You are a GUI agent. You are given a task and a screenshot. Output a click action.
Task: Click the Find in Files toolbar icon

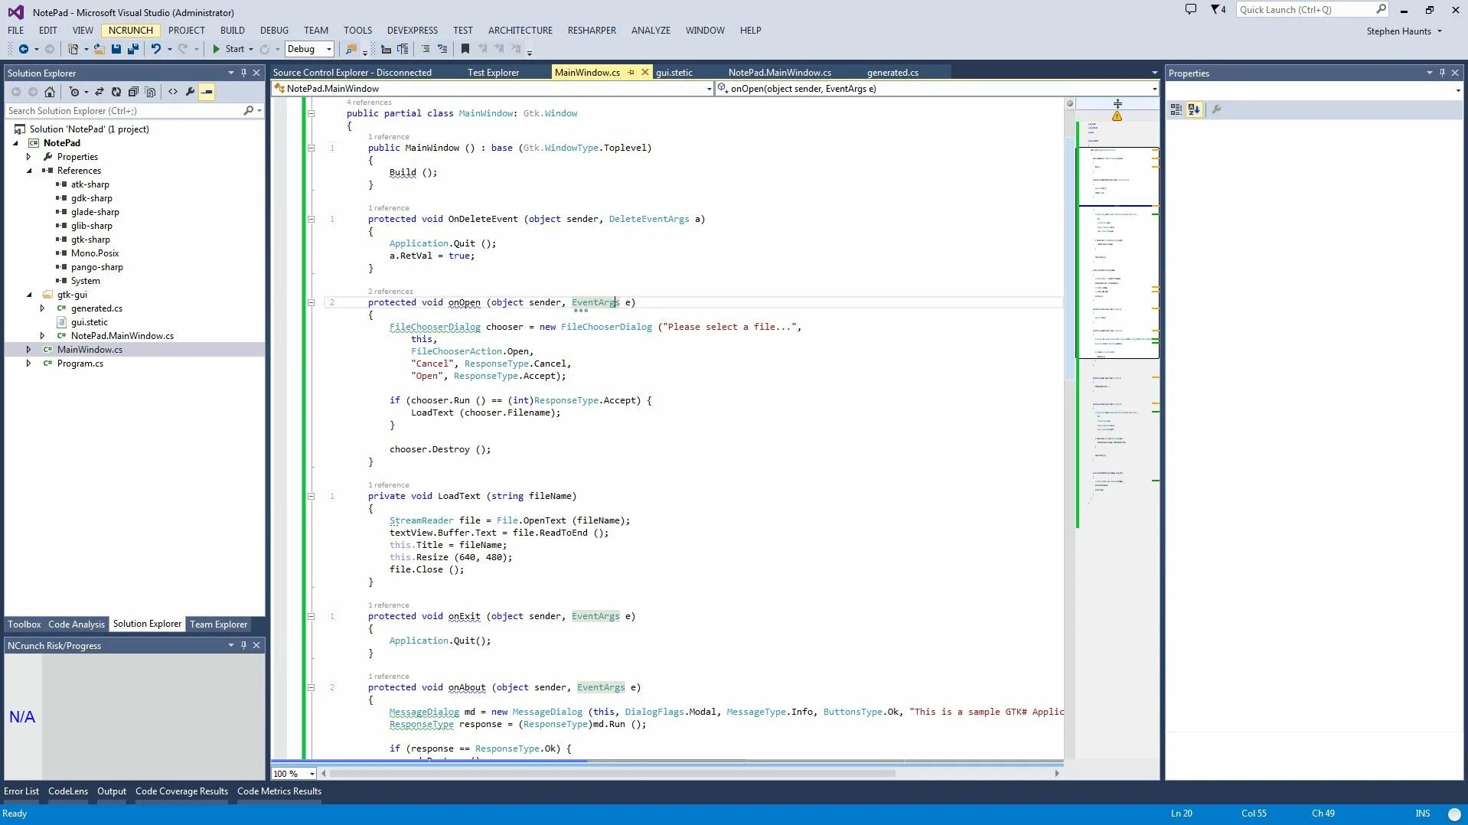pos(351,49)
